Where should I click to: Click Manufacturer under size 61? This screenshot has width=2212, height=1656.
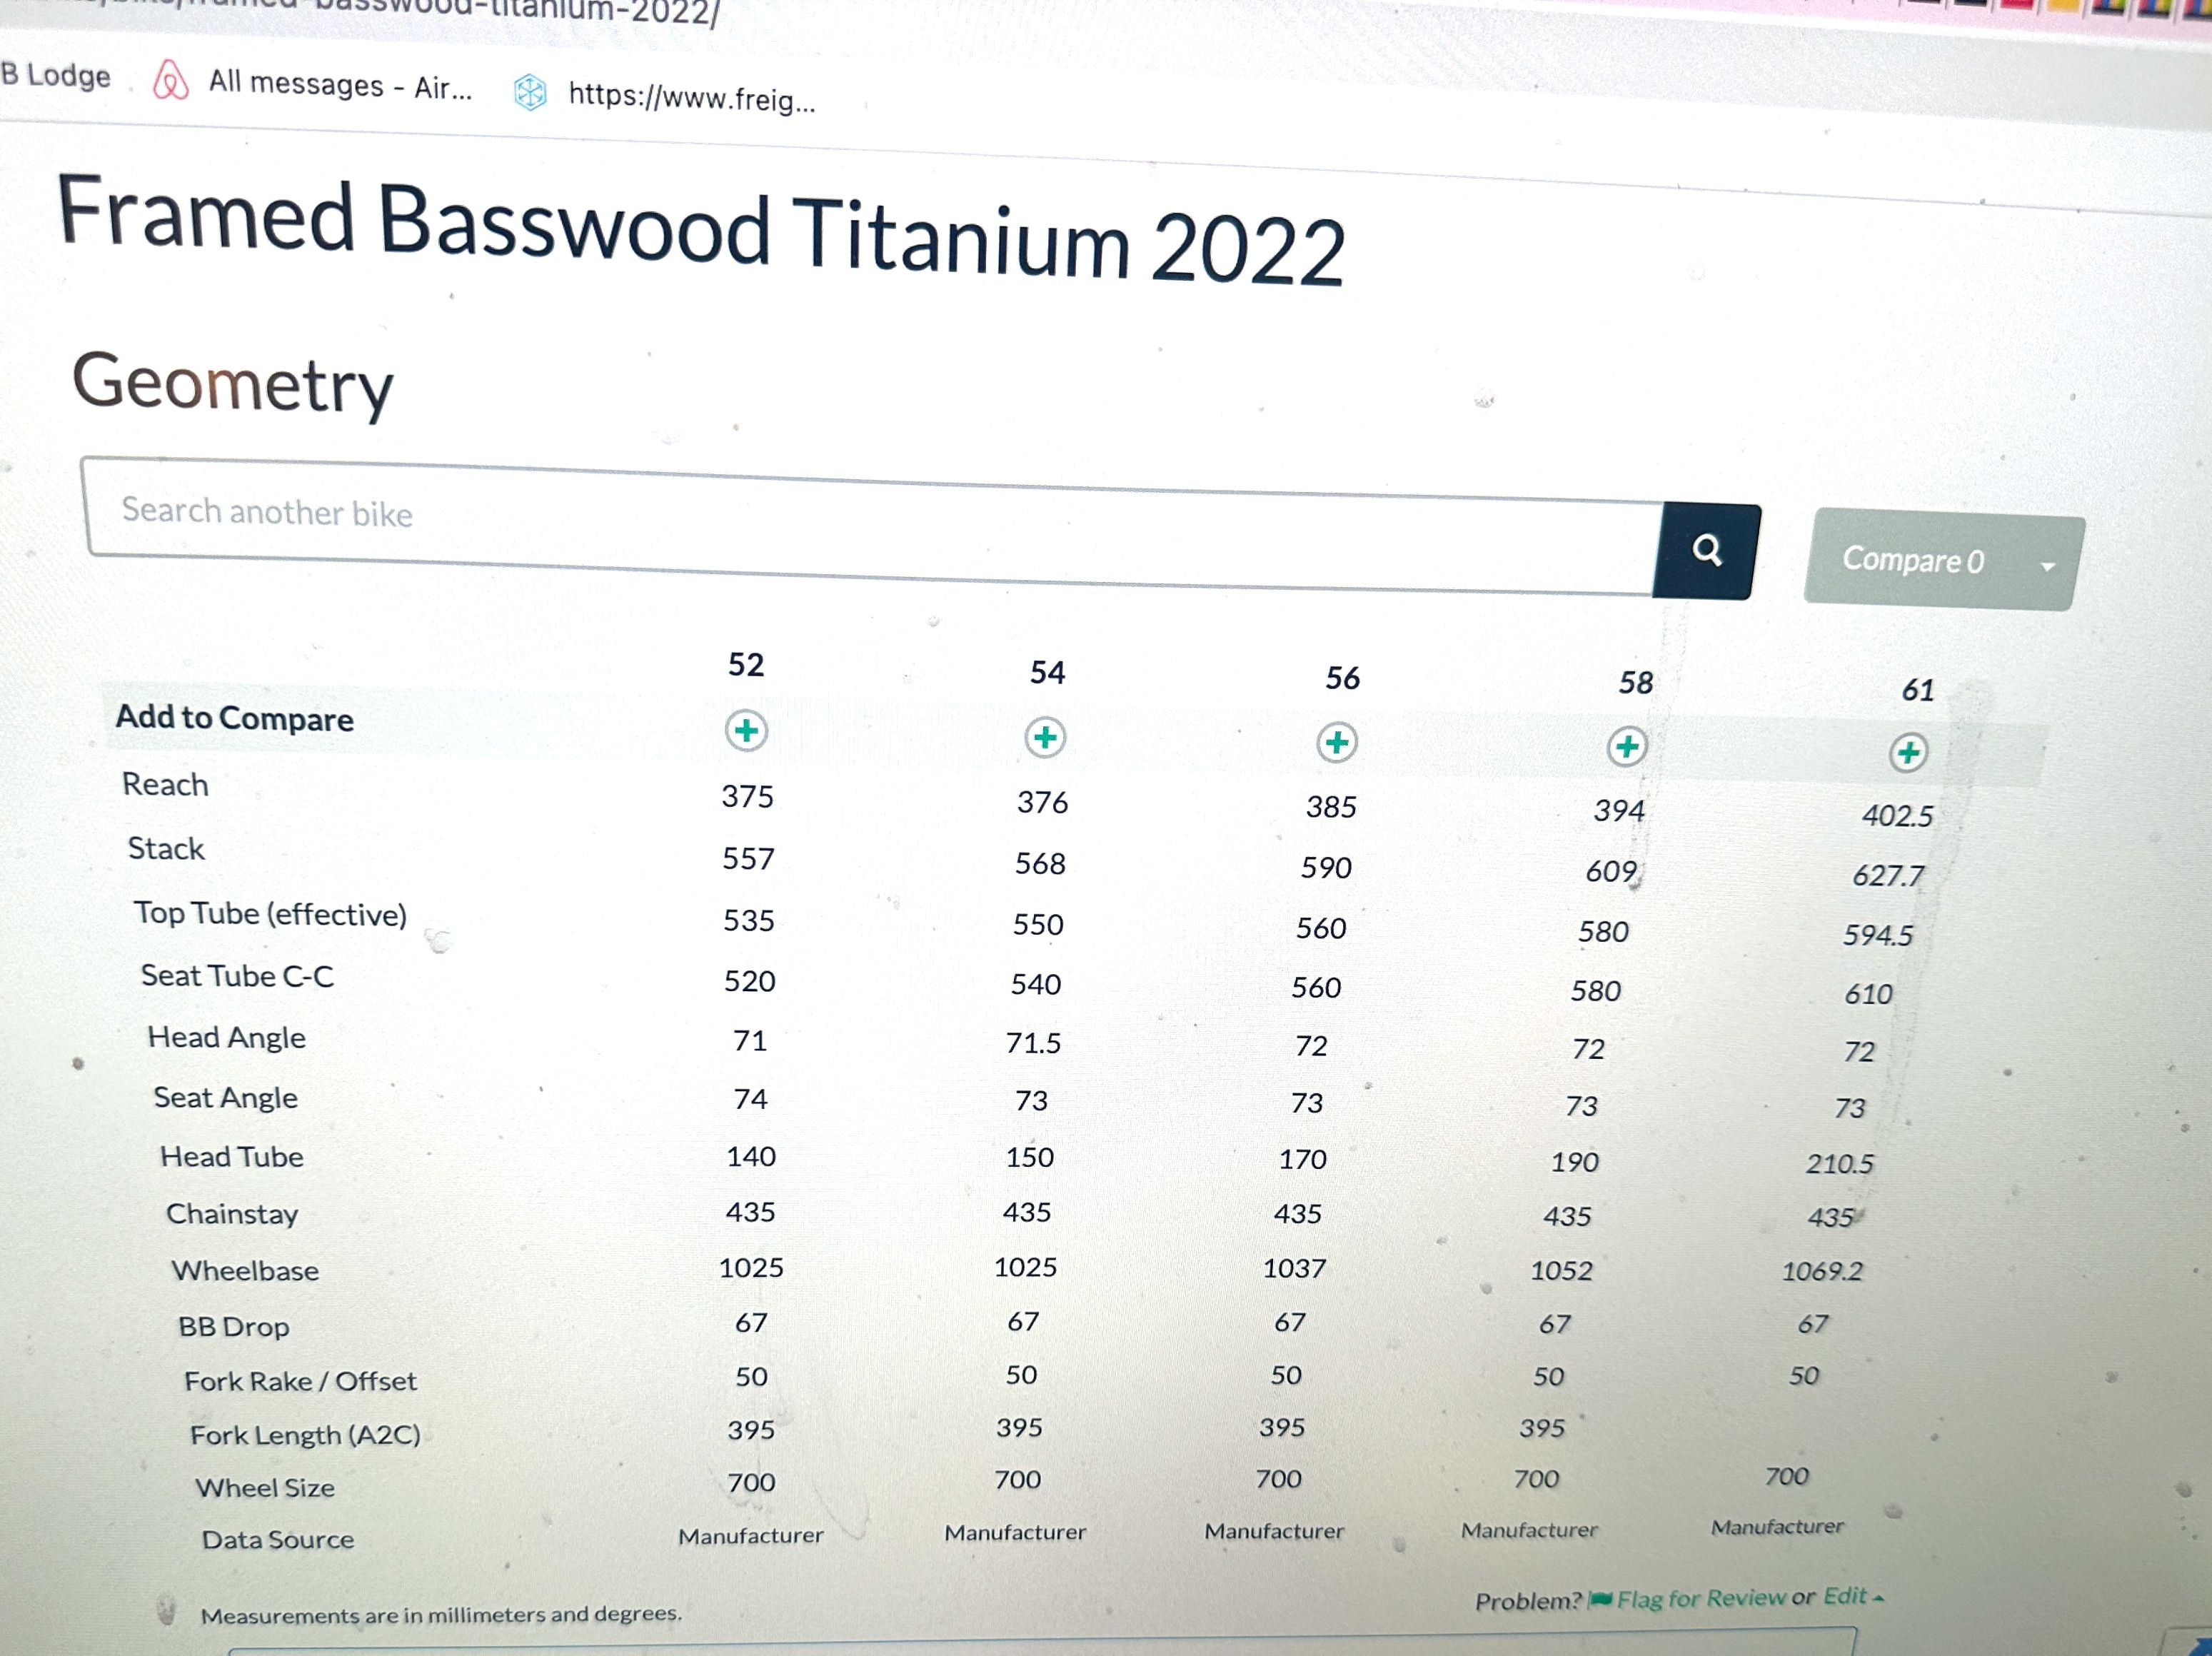(x=1777, y=1527)
